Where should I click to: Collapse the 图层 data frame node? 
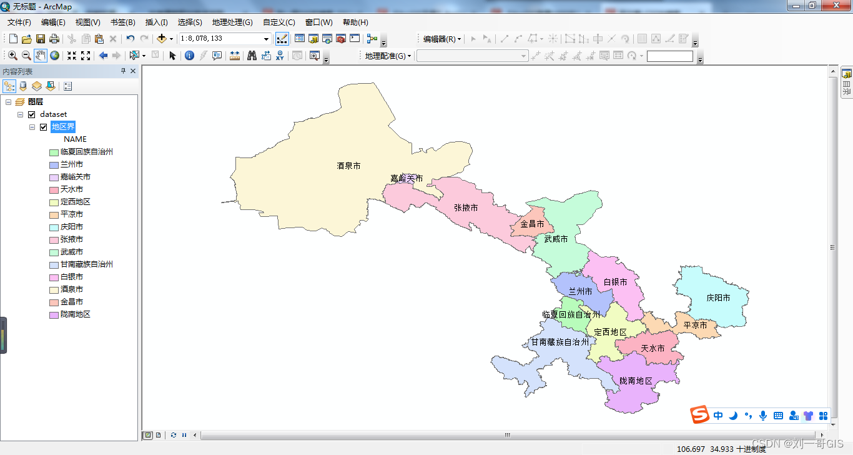tap(8, 102)
